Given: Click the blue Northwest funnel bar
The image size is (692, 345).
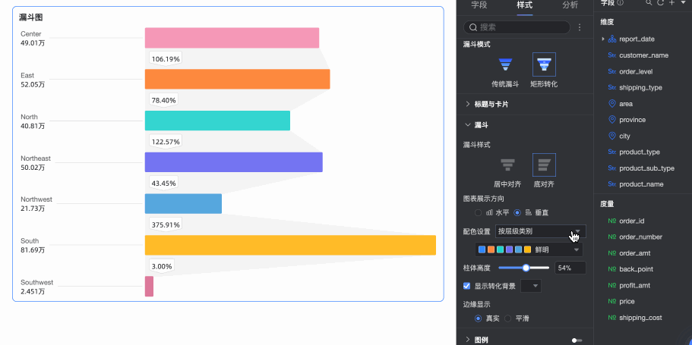Looking at the screenshot, I should click(x=184, y=203).
